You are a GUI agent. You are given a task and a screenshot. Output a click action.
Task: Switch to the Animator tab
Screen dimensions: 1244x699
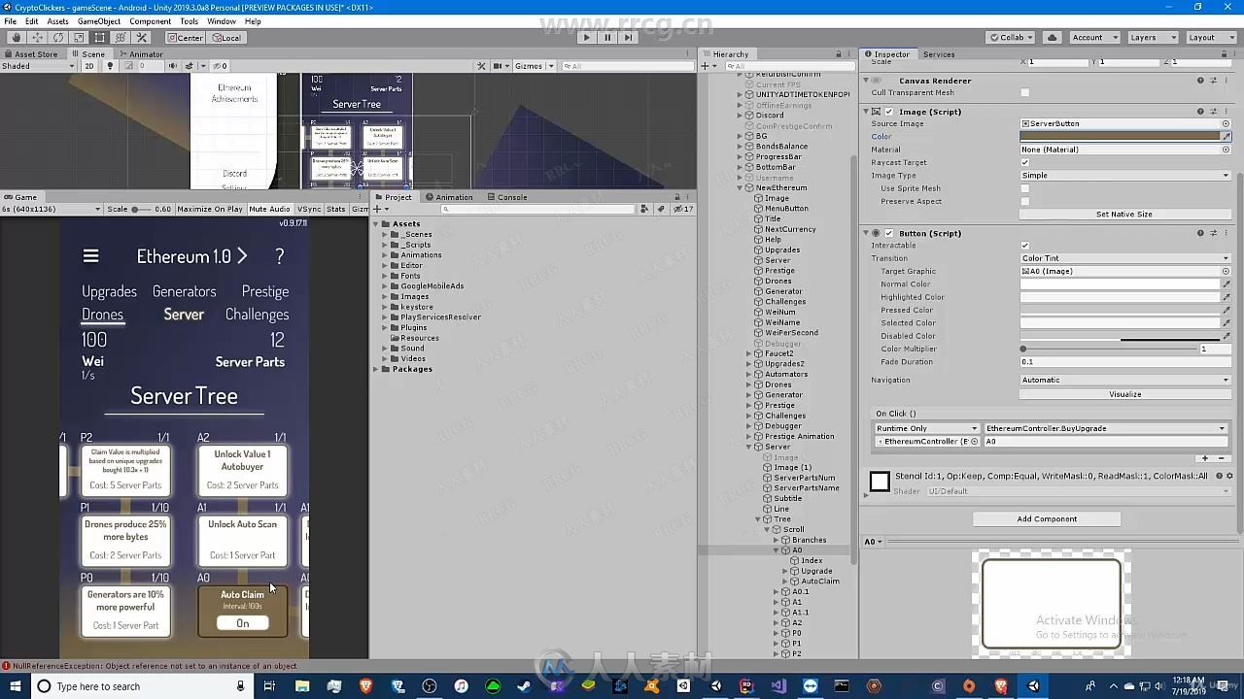(142, 54)
